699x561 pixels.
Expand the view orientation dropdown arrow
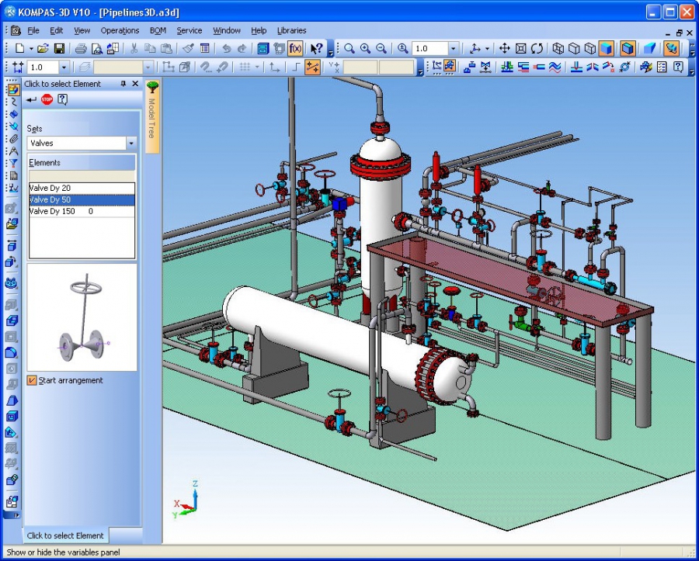pos(487,48)
